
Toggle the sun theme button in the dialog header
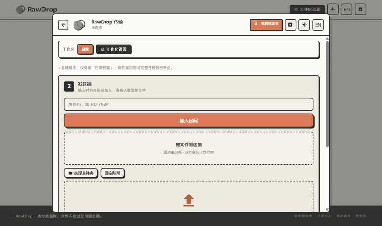coord(304,25)
